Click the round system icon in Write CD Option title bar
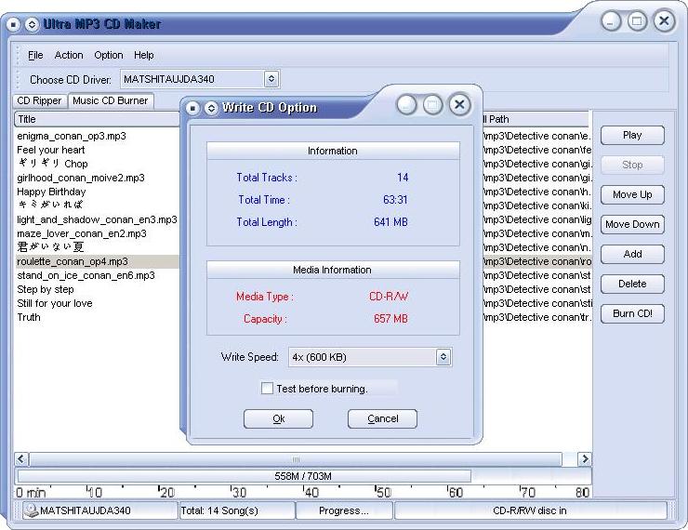Screen dimensions: 688x530 pos(192,108)
